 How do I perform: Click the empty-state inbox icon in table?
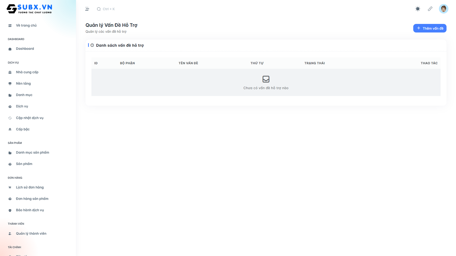(x=266, y=79)
